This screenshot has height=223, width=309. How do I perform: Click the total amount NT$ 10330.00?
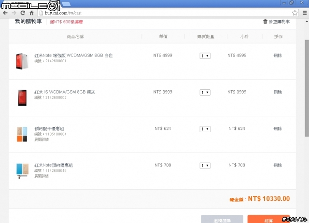click(269, 198)
